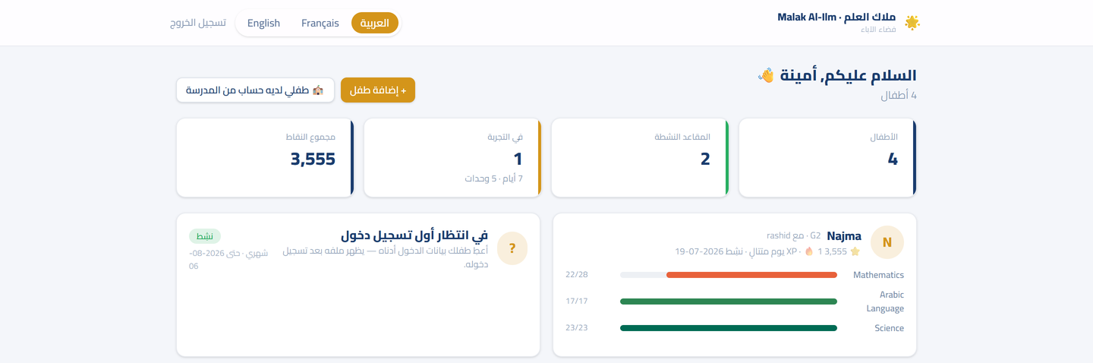Select the العربية language option
This screenshot has height=363, width=1093.
coord(375,23)
